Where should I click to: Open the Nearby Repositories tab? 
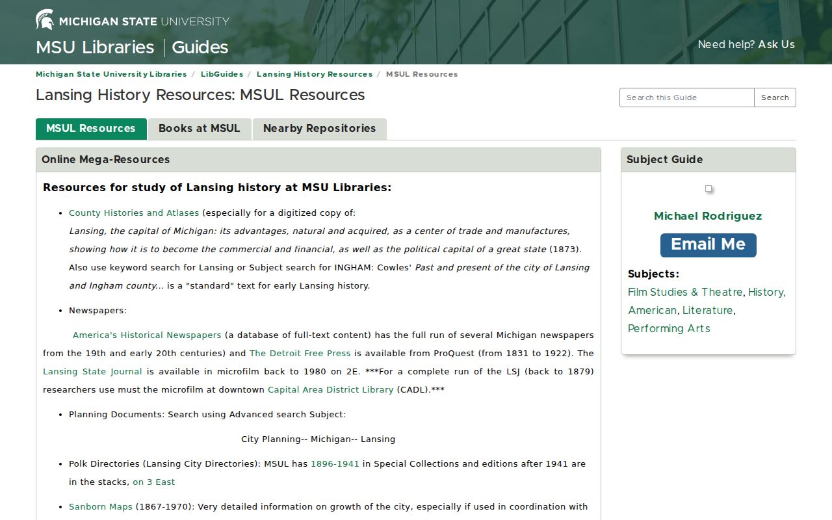(x=320, y=129)
